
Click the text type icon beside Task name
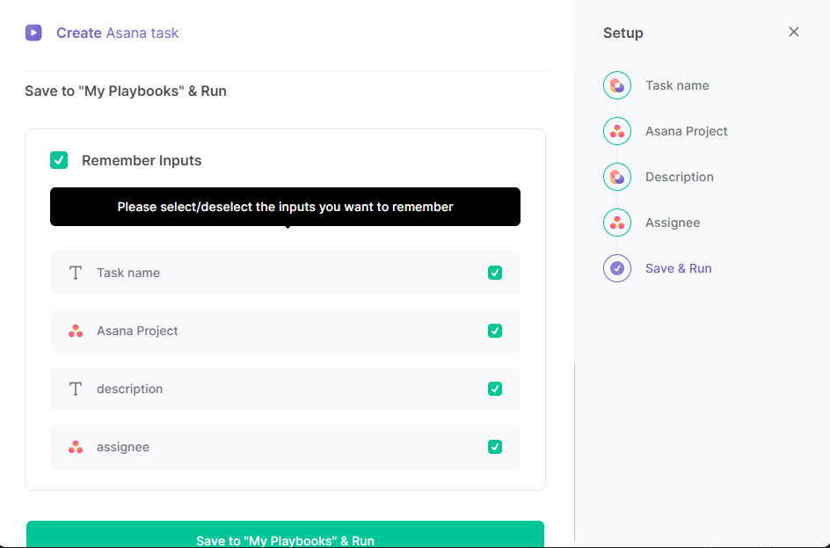tap(76, 273)
